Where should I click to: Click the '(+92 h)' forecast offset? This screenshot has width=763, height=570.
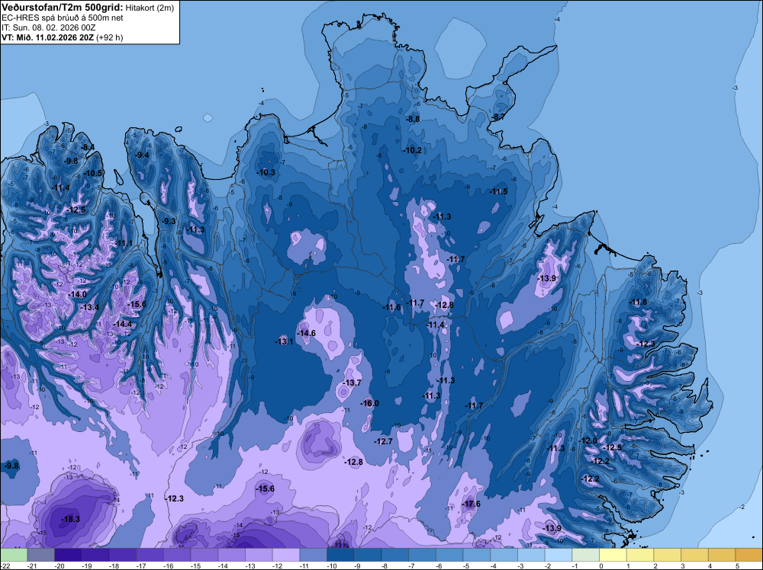coord(109,37)
